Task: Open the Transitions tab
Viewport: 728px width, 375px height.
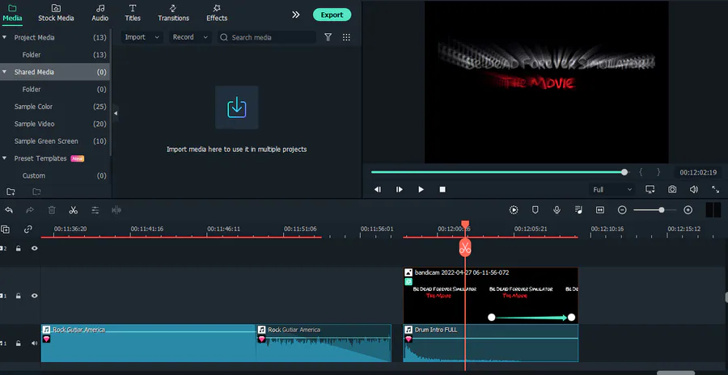Action: click(173, 13)
